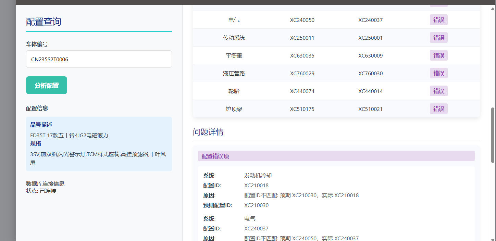Viewport: 496px width, 241px height.
Task: Click the 品号描述 text FD35T 17款五十铃
Action: [69, 135]
